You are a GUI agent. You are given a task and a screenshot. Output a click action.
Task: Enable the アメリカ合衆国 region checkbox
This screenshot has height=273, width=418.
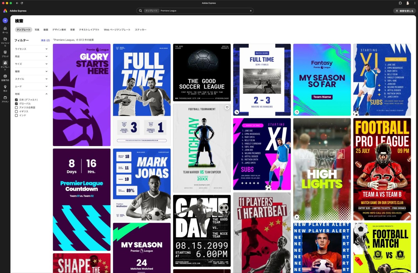pos(16,108)
